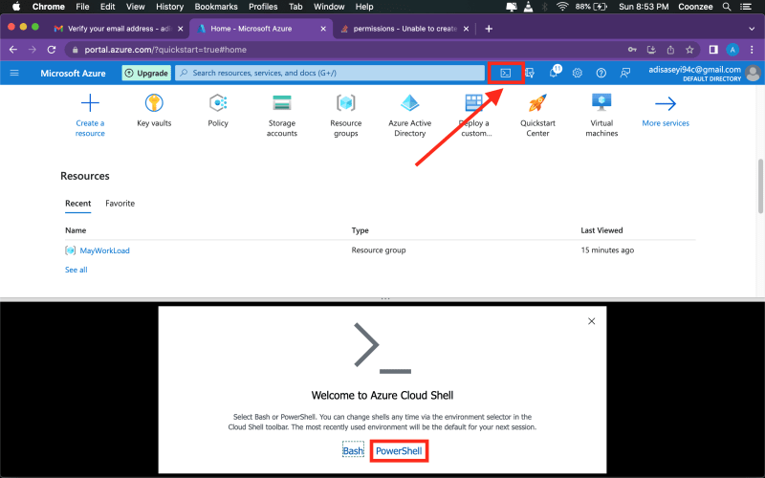Open the MayWorkLoad resource group icon

[70, 250]
